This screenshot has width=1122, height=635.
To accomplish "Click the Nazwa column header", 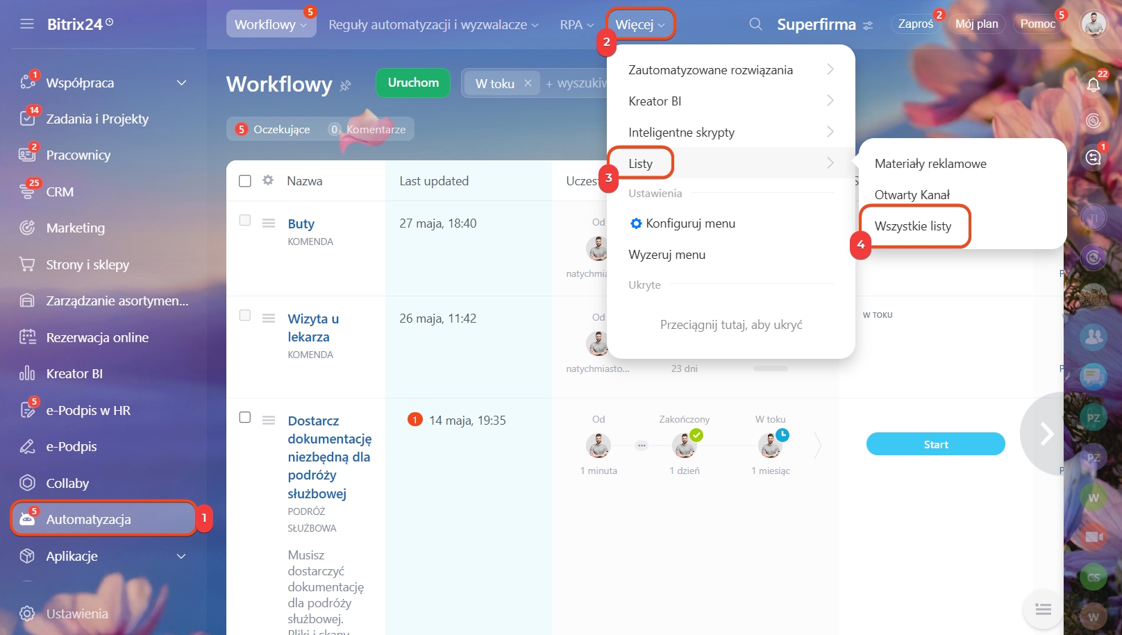I will (x=305, y=180).
